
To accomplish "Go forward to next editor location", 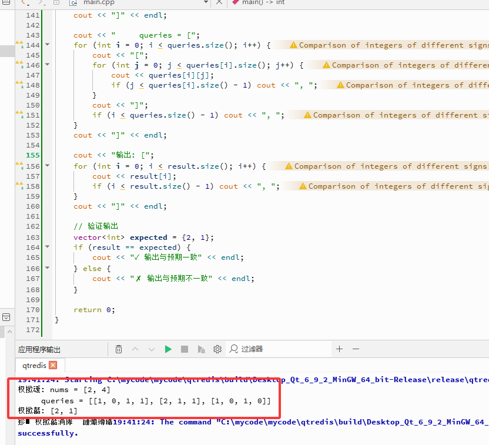I will pyautogui.click(x=41, y=2).
